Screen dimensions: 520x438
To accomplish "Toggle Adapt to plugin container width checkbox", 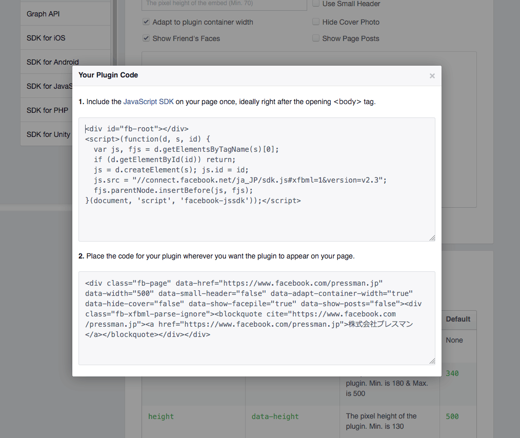I will 146,22.
